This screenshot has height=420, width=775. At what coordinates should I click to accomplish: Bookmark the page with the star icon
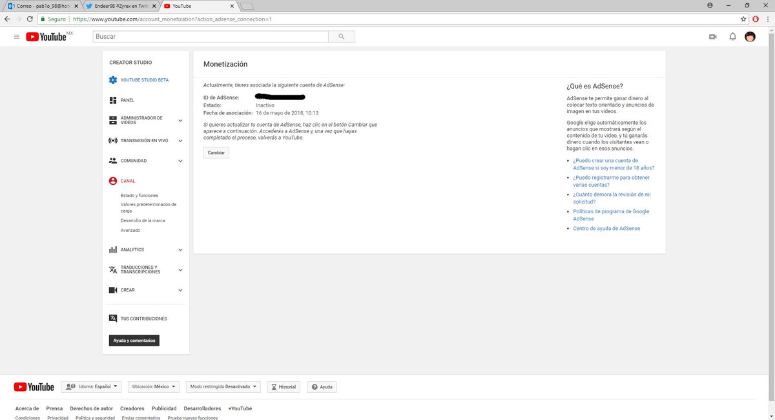743,19
